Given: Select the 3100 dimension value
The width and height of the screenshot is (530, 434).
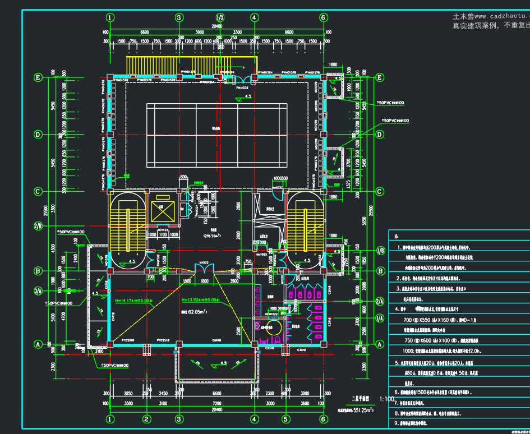Looking at the screenshot, I should [163, 403].
